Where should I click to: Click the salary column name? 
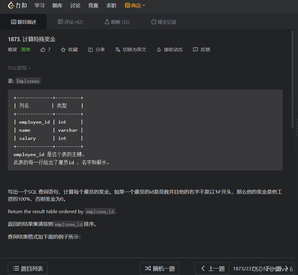(27, 138)
